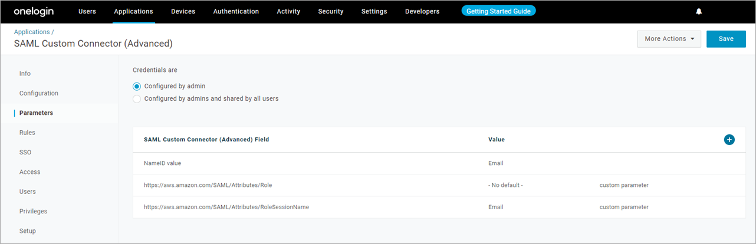756x244 pixels.
Task: Open the Developers top menu
Action: pyautogui.click(x=422, y=11)
